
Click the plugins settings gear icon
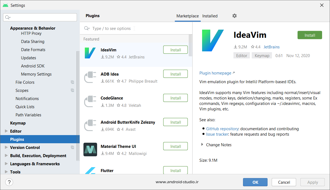pyautogui.click(x=235, y=16)
